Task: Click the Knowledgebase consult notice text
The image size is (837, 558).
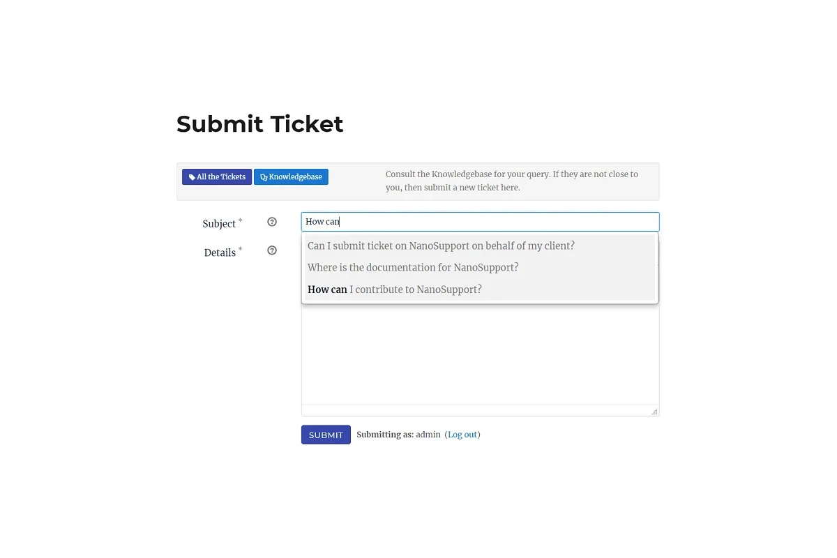Action: pyautogui.click(x=512, y=181)
